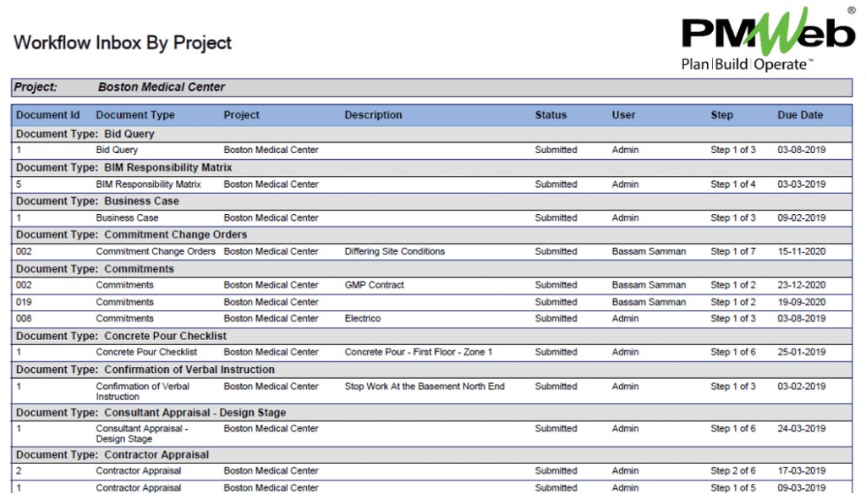Click the 'Due Date' column header
The height and width of the screenshot is (494, 866).
pyautogui.click(x=800, y=115)
